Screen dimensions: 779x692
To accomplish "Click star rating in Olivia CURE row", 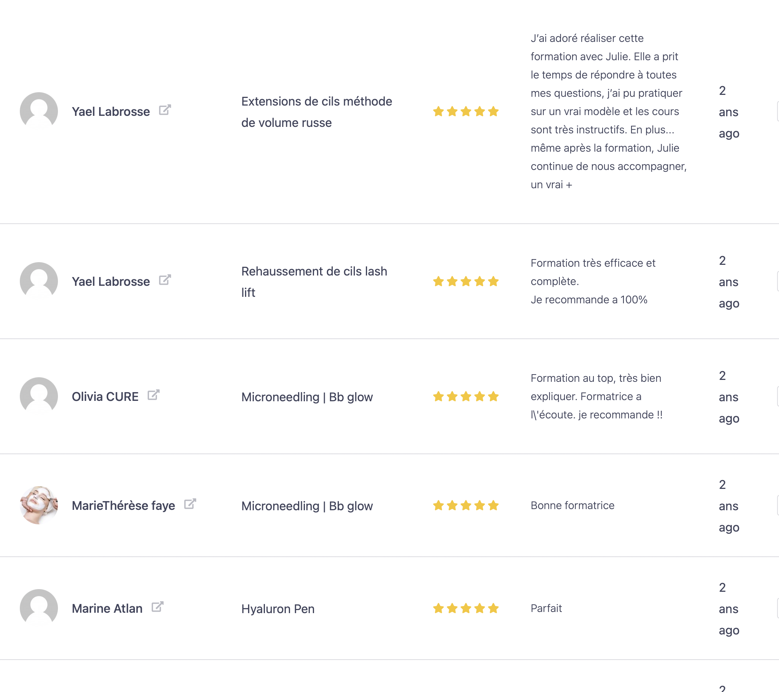I will coord(466,397).
